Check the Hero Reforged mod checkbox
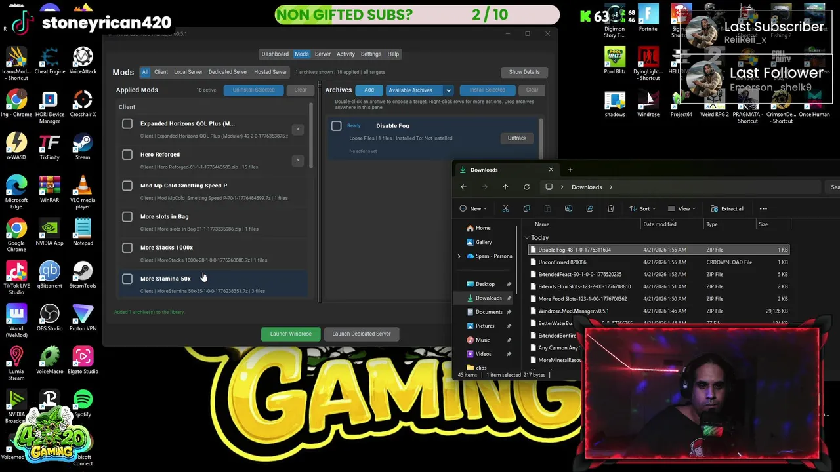840x472 pixels. 127,155
